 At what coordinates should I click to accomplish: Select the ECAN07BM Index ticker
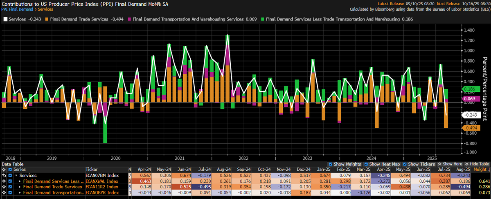[x=102, y=175]
